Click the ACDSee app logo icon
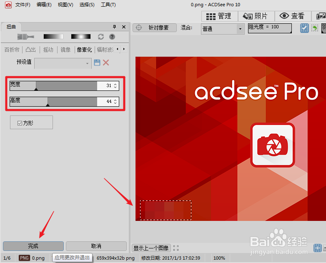The height and width of the screenshot is (263, 326). pos(8,5)
